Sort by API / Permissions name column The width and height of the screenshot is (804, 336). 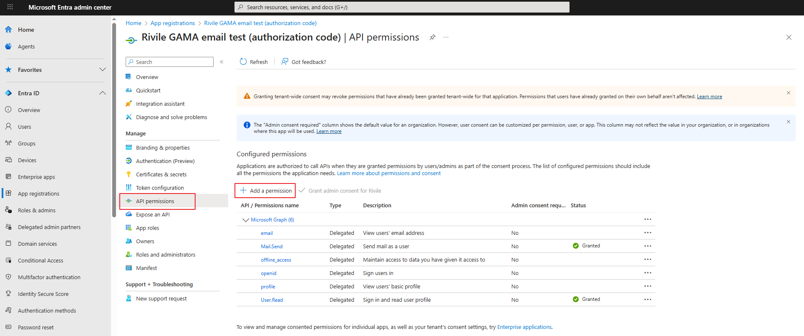coord(270,205)
